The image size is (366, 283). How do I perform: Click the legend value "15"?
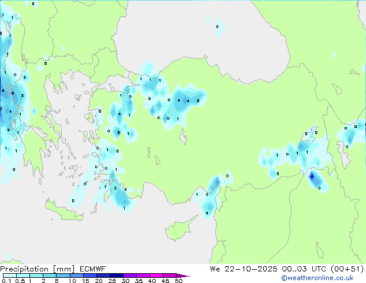(85, 281)
